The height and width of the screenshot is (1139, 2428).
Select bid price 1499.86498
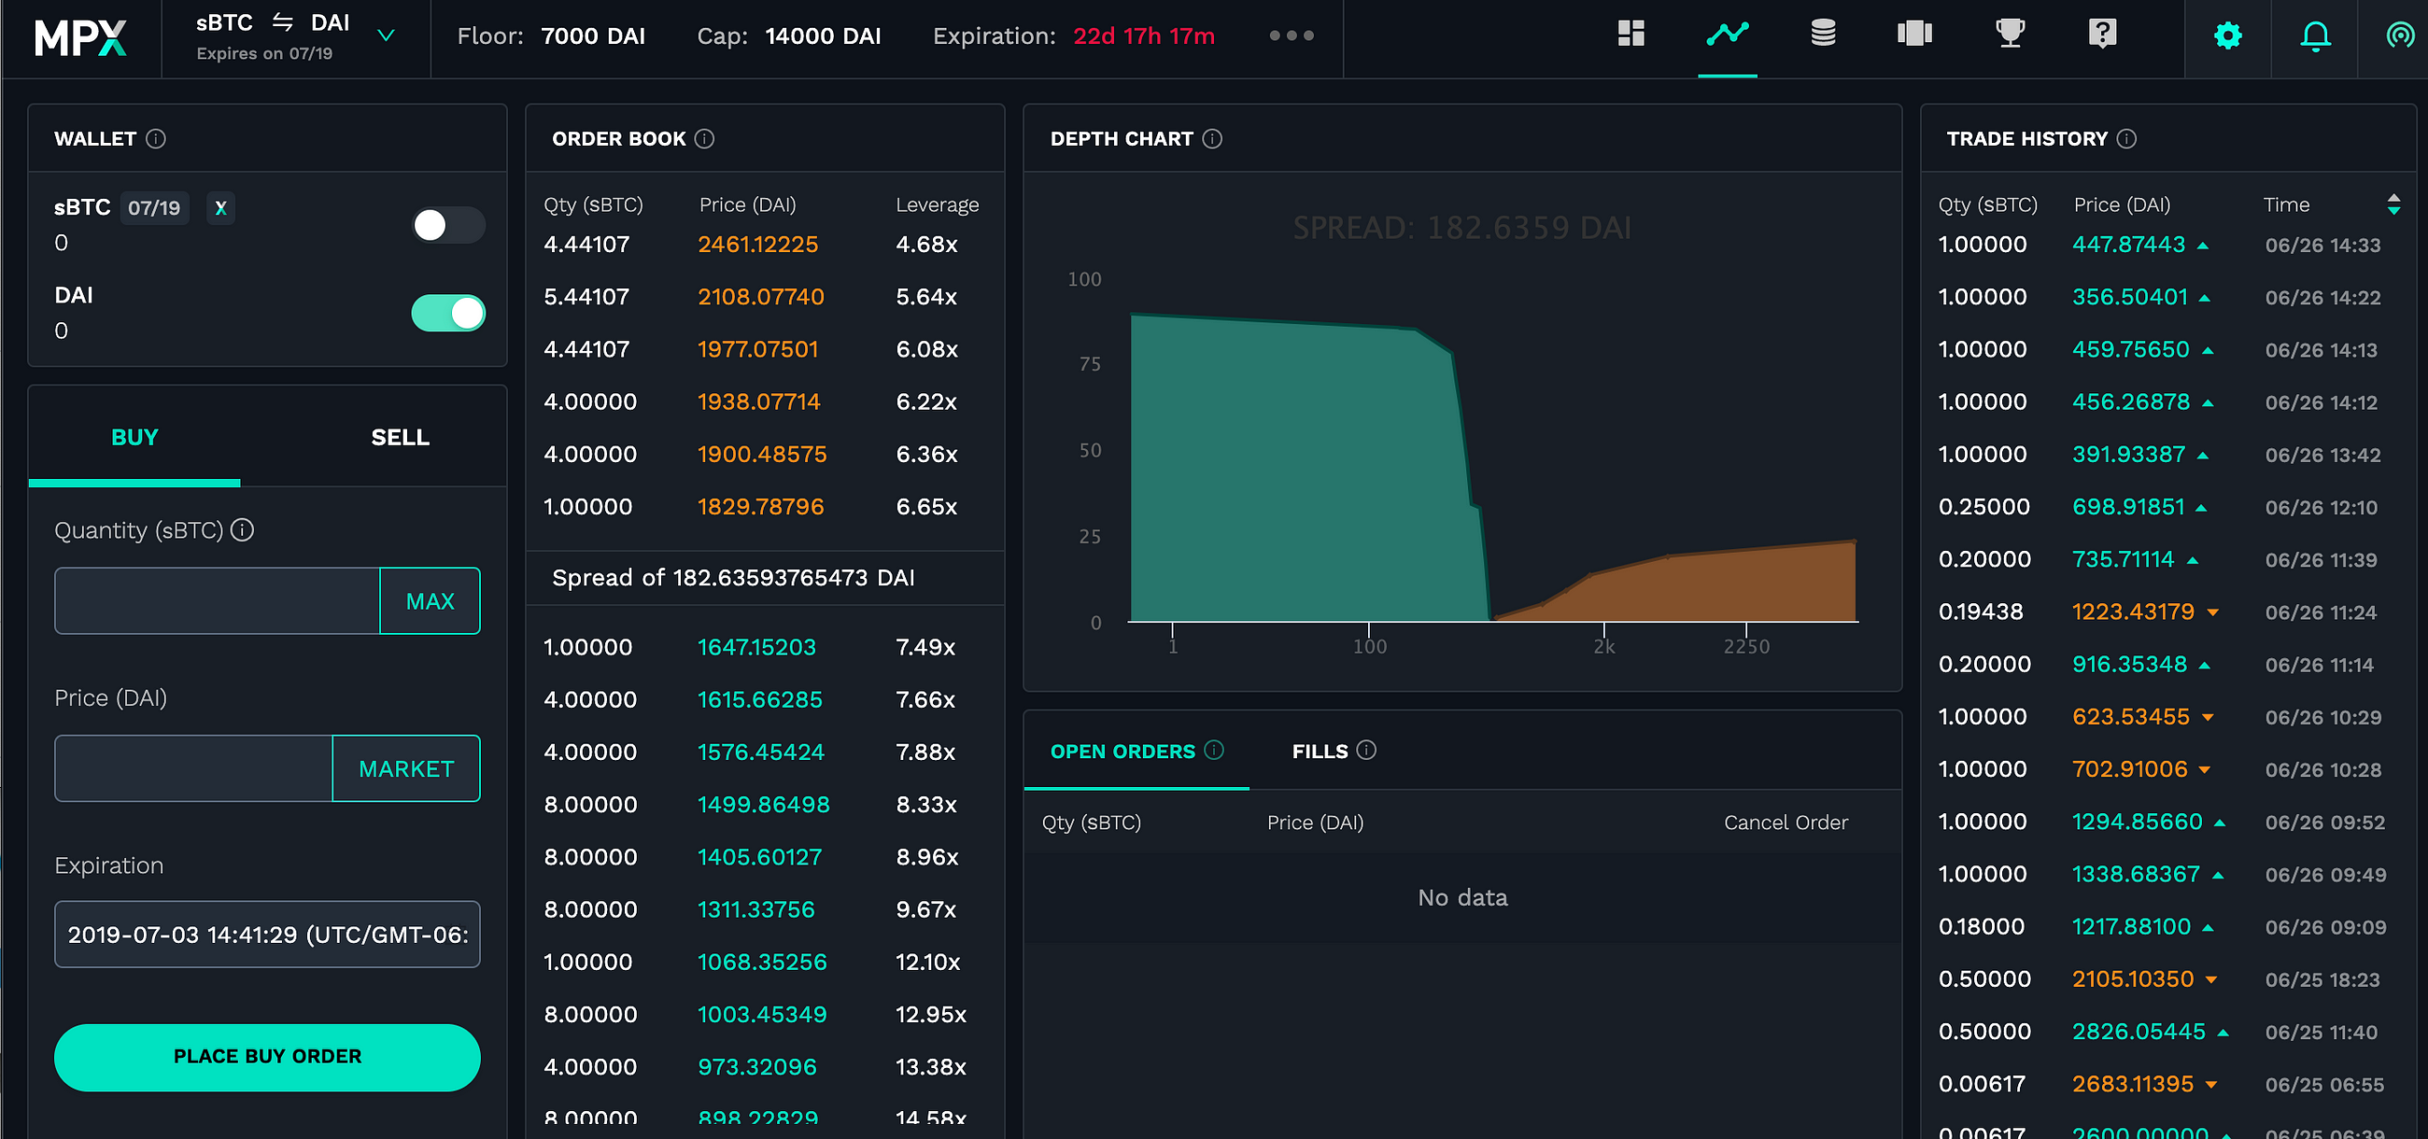(x=764, y=805)
